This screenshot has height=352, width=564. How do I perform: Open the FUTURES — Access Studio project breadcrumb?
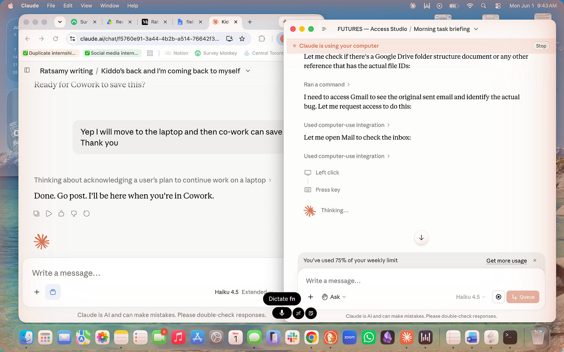(x=372, y=29)
